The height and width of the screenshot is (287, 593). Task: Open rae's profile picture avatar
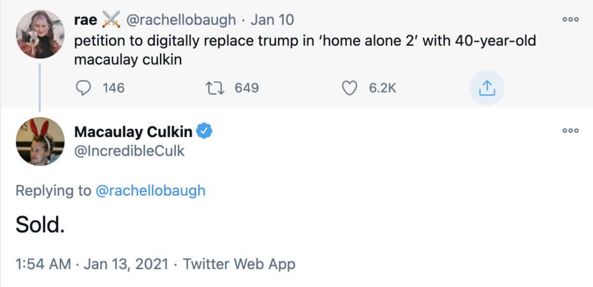pyautogui.click(x=40, y=34)
